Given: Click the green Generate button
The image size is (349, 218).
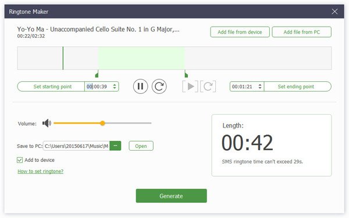Looking at the screenshot, I should click(172, 196).
